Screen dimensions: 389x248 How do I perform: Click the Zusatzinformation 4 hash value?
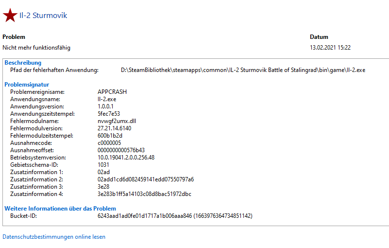[x=144, y=194]
